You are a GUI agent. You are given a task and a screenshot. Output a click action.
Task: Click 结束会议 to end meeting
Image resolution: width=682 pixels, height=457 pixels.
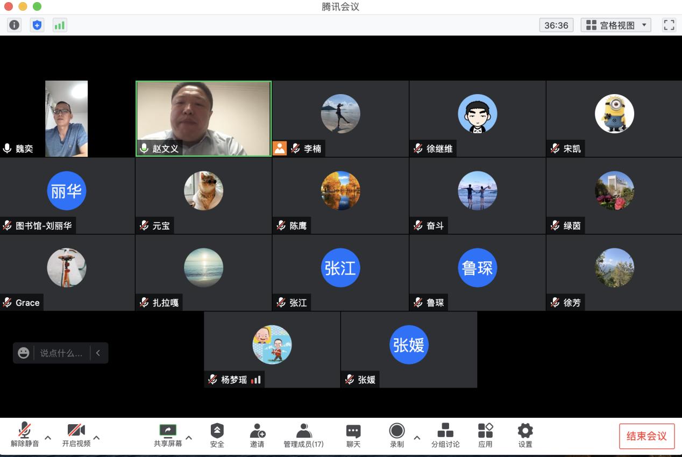point(647,436)
